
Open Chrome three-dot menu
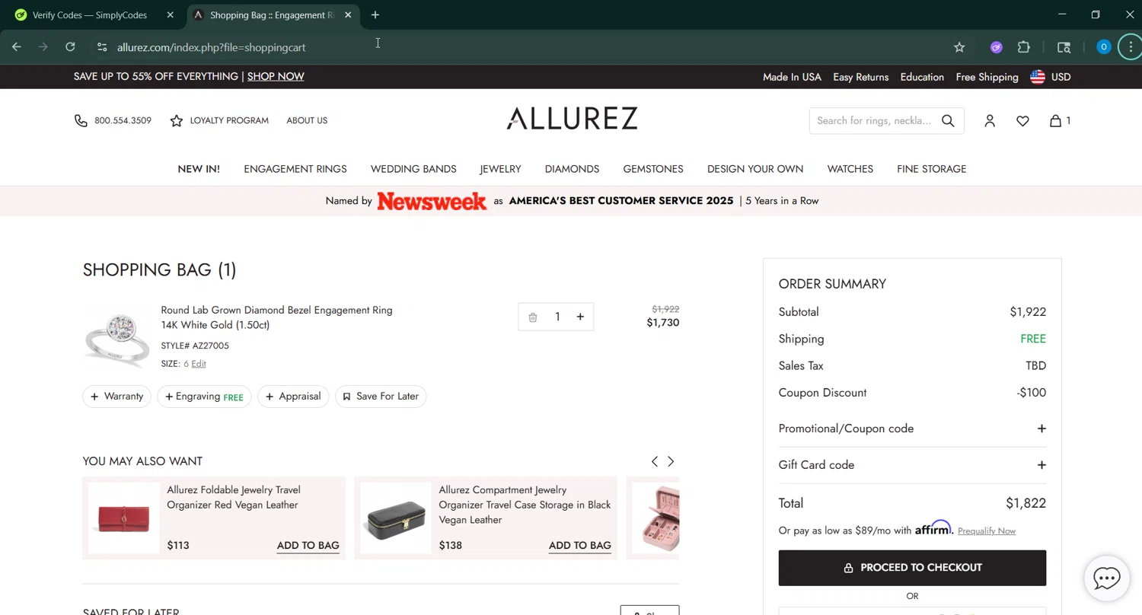click(x=1131, y=47)
